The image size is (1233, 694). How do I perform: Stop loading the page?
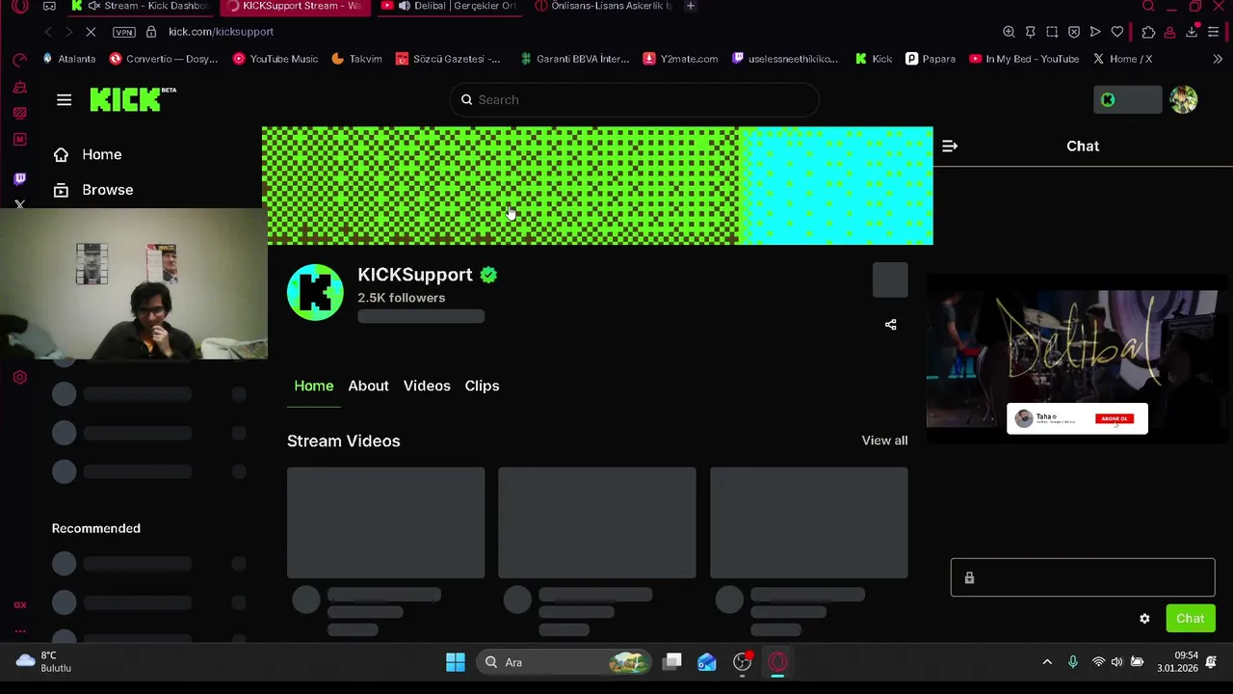pos(89,32)
